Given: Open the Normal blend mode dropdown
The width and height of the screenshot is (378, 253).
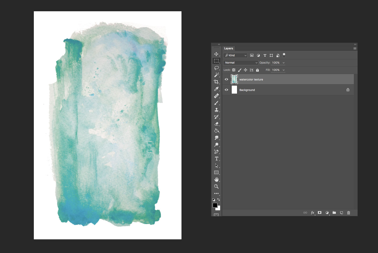Looking at the screenshot, I should 240,63.
